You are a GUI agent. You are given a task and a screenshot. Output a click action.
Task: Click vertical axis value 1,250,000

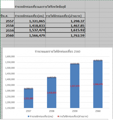tap(10, 97)
